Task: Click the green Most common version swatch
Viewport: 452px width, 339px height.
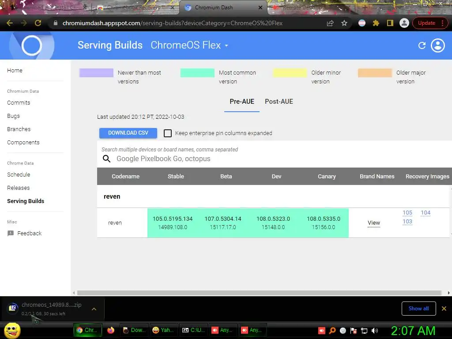Action: pos(197,73)
